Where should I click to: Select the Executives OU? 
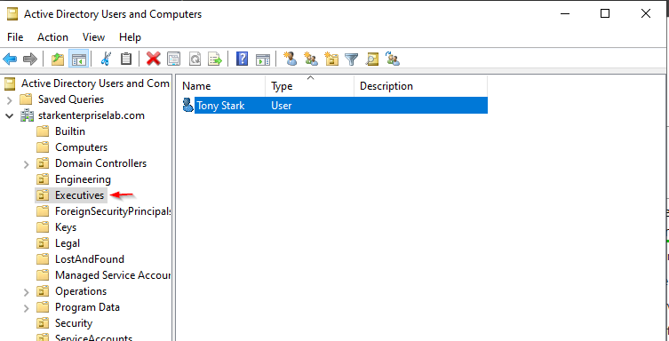(79, 195)
